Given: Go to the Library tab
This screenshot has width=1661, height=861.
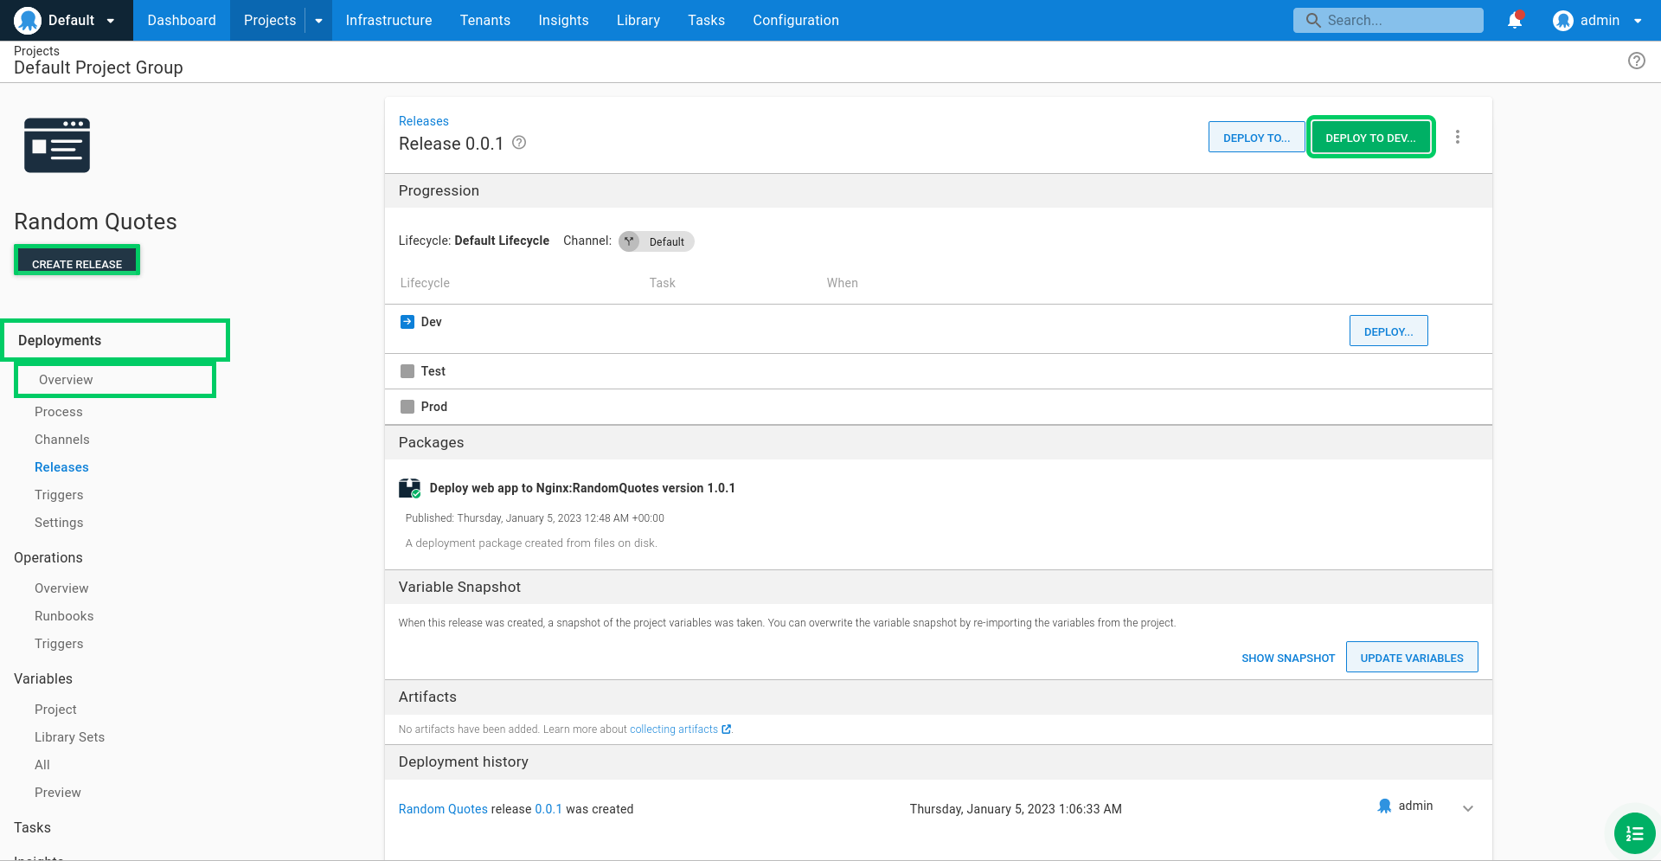Looking at the screenshot, I should pos(638,20).
